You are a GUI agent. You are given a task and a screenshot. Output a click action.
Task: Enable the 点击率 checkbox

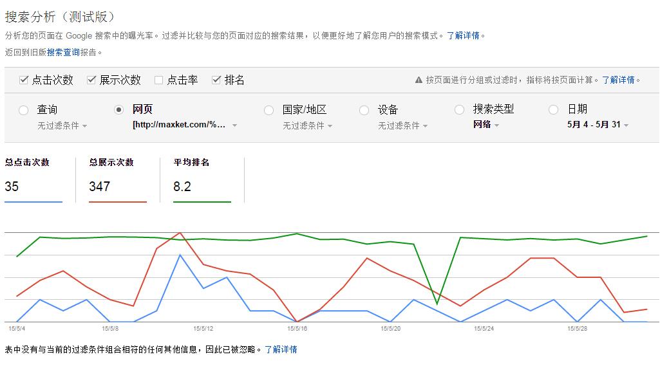point(158,80)
